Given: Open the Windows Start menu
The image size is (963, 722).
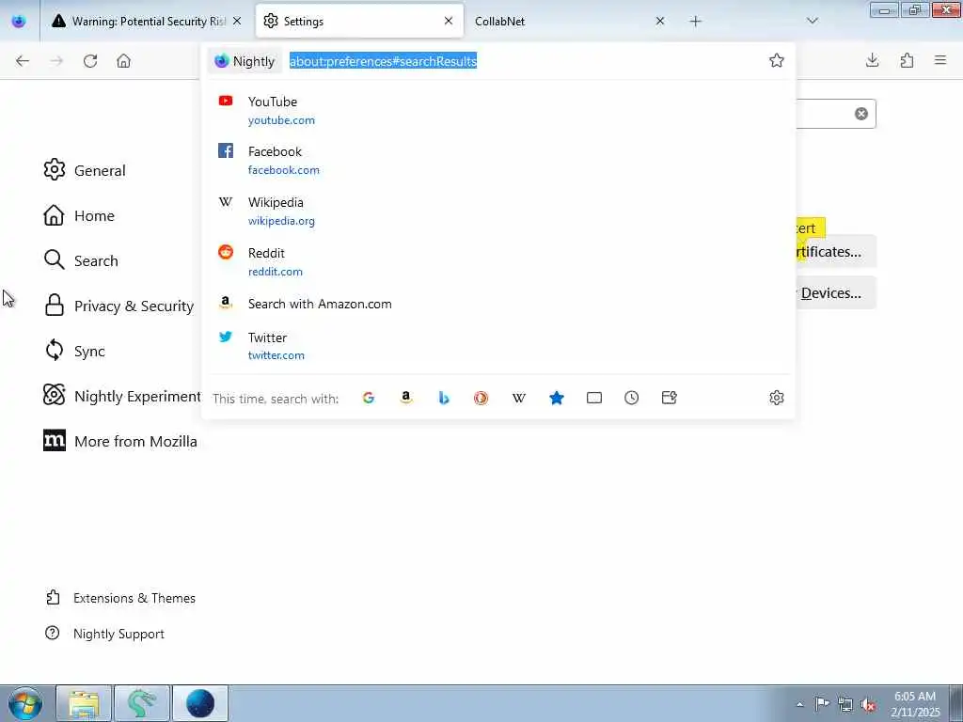Looking at the screenshot, I should 25,703.
